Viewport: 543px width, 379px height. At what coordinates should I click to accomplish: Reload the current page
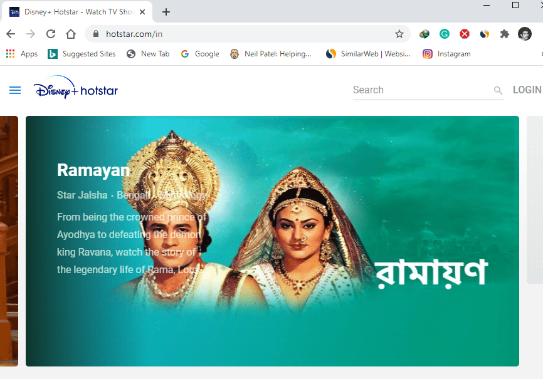click(x=51, y=34)
